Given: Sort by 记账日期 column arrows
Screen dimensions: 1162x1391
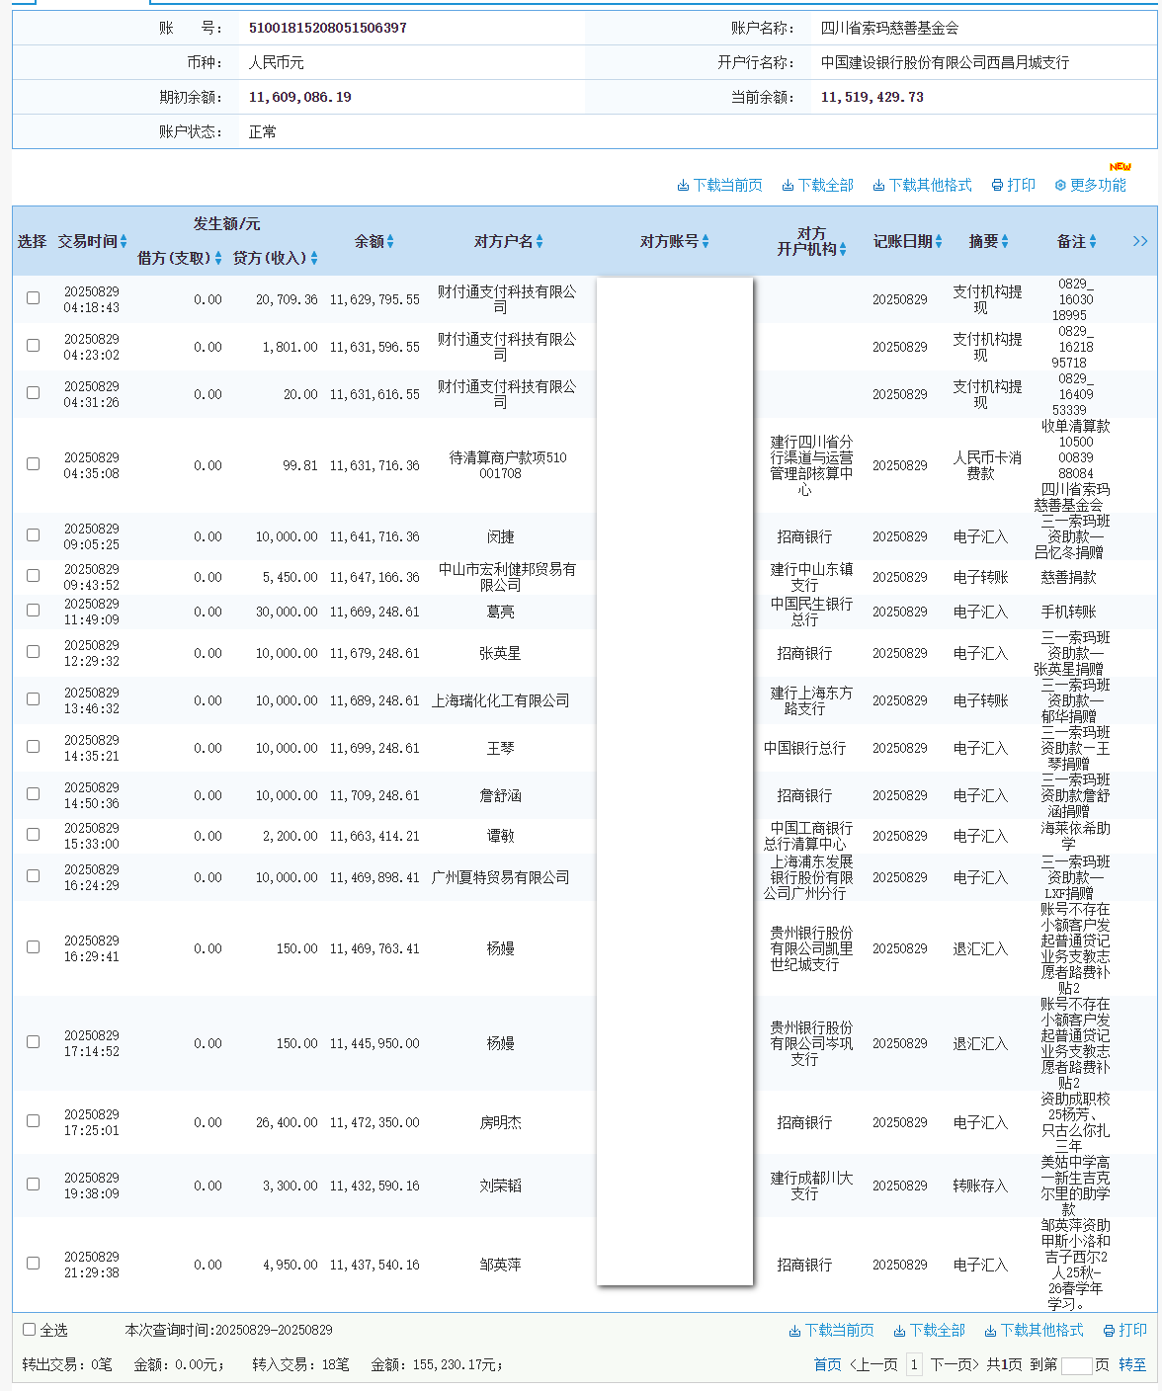Looking at the screenshot, I should [939, 242].
